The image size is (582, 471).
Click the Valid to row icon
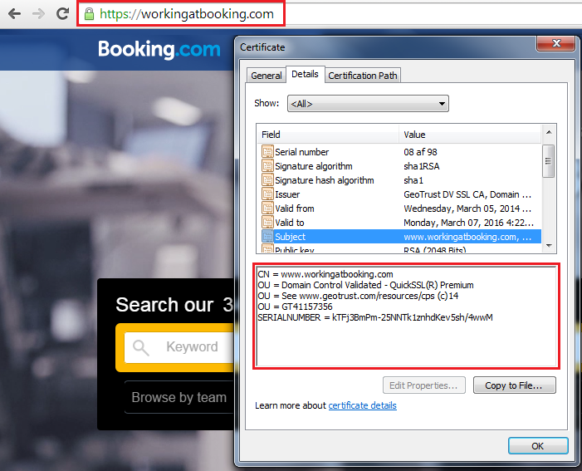267,222
